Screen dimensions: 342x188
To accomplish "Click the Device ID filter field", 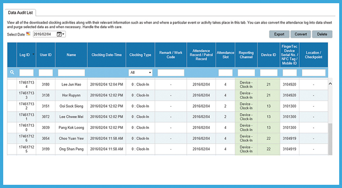I will pyautogui.click(x=269, y=73).
